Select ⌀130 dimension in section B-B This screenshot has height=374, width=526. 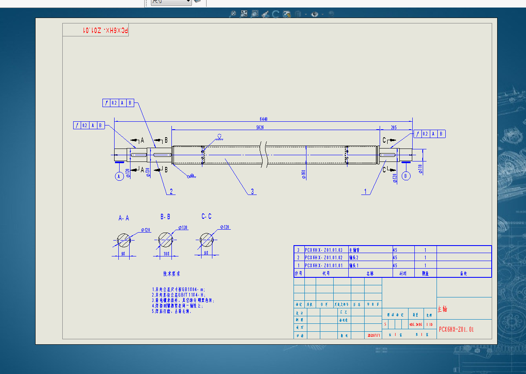[183, 228]
